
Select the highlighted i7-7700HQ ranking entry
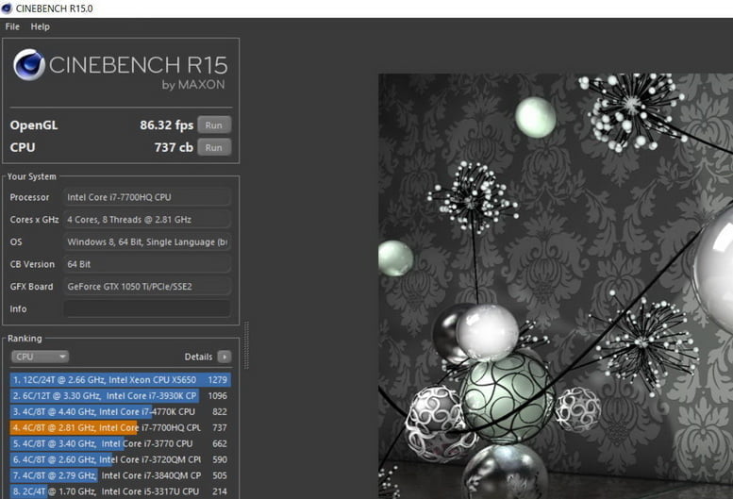pos(120,427)
